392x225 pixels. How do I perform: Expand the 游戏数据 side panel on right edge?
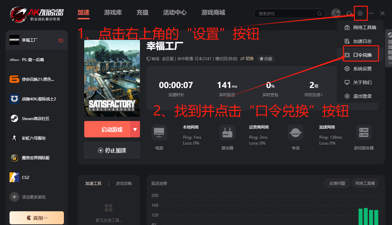coord(389,48)
